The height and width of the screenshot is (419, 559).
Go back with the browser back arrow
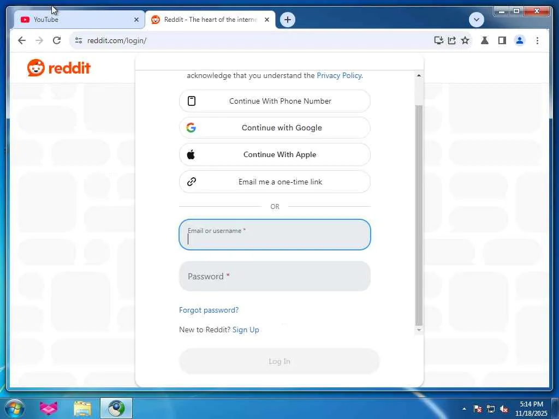tap(22, 40)
